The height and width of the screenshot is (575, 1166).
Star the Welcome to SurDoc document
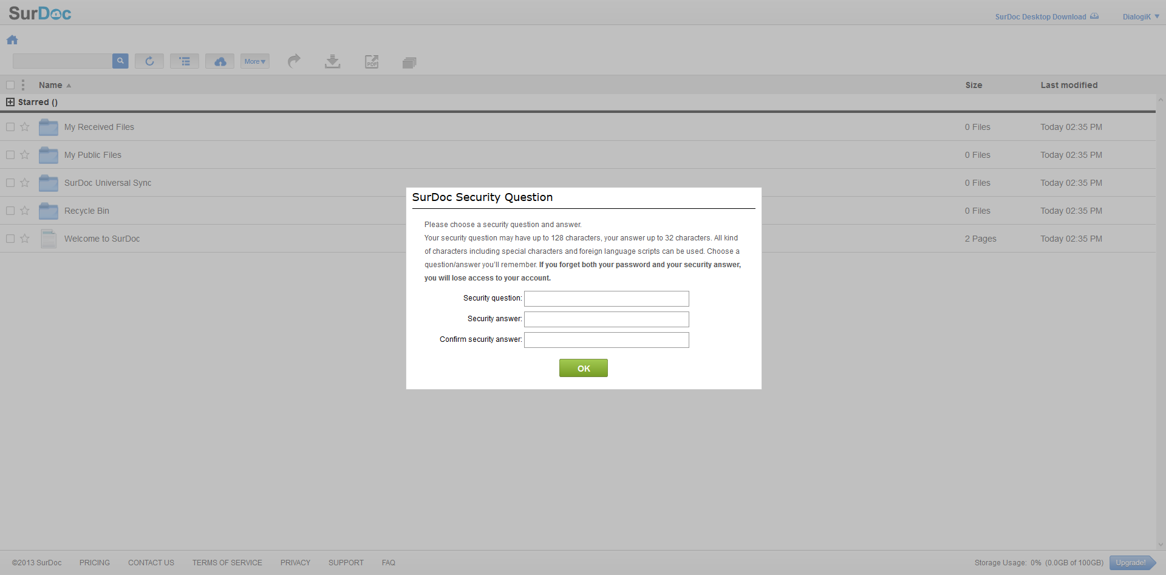pos(25,239)
